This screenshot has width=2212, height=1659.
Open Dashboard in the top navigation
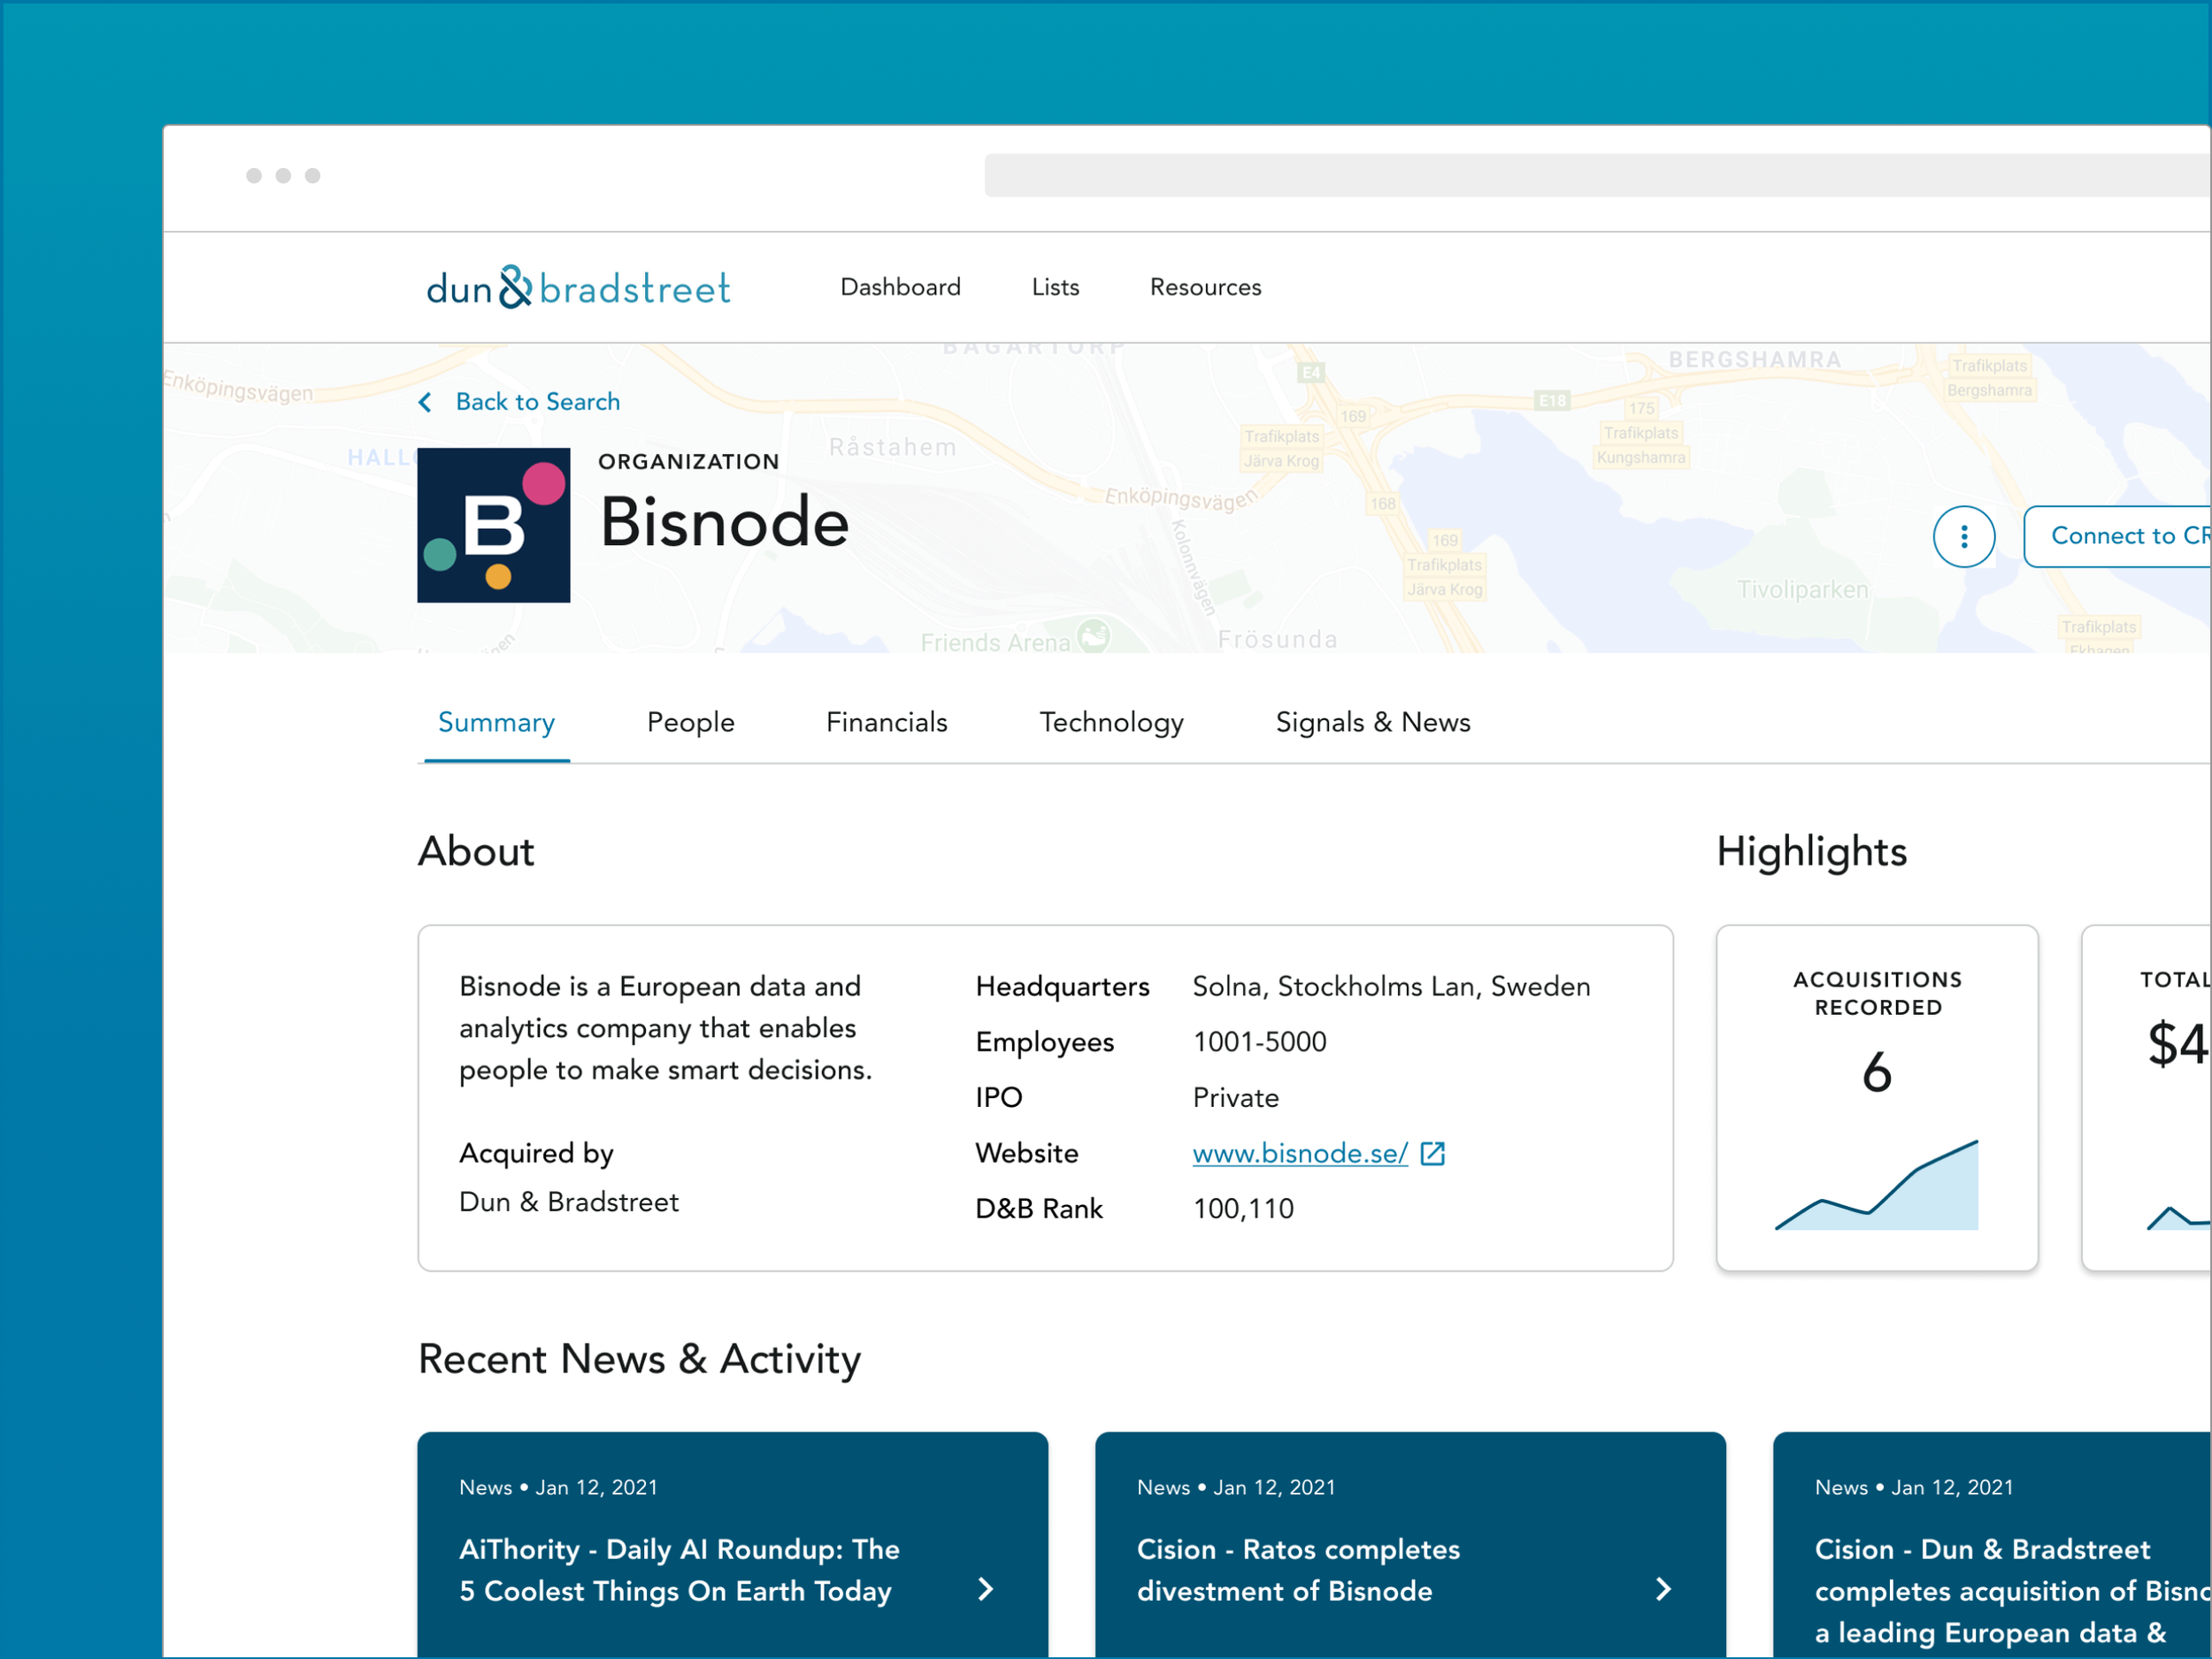pos(899,287)
